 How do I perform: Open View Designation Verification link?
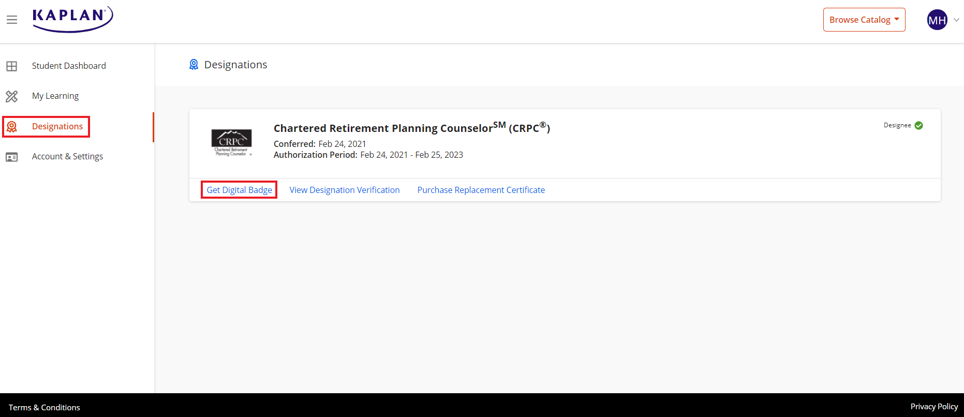click(x=345, y=190)
